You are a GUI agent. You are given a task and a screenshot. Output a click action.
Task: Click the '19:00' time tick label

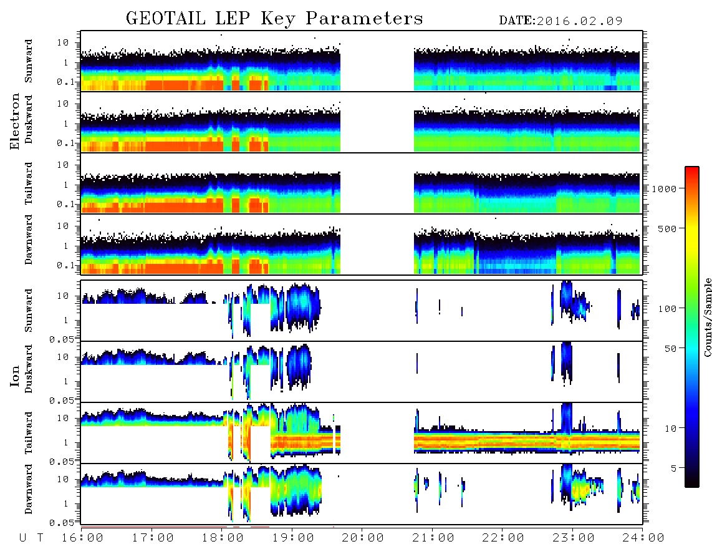[293, 538]
